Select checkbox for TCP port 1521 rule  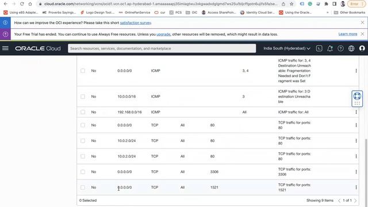tap(83, 187)
